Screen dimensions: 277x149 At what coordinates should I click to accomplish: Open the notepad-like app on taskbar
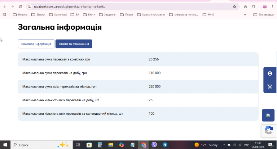tap(132, 145)
